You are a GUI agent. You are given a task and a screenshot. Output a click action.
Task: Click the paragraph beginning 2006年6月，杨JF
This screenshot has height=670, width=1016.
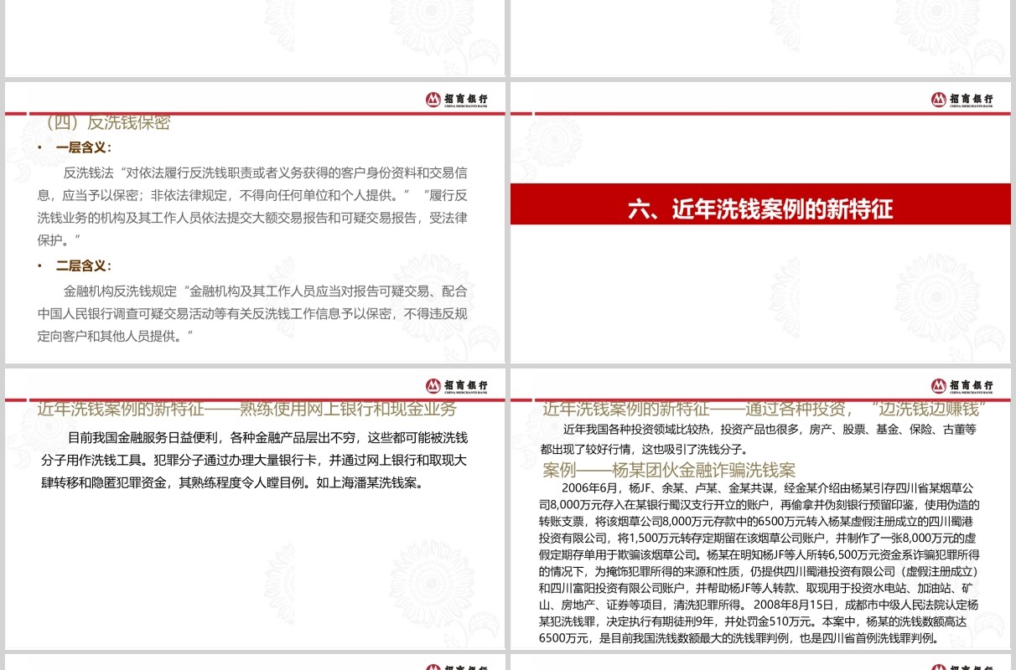759,563
